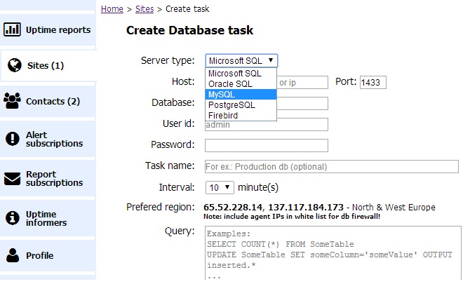Image resolution: width=470 pixels, height=284 pixels.
Task: Click the Query text area
Action: (333, 252)
